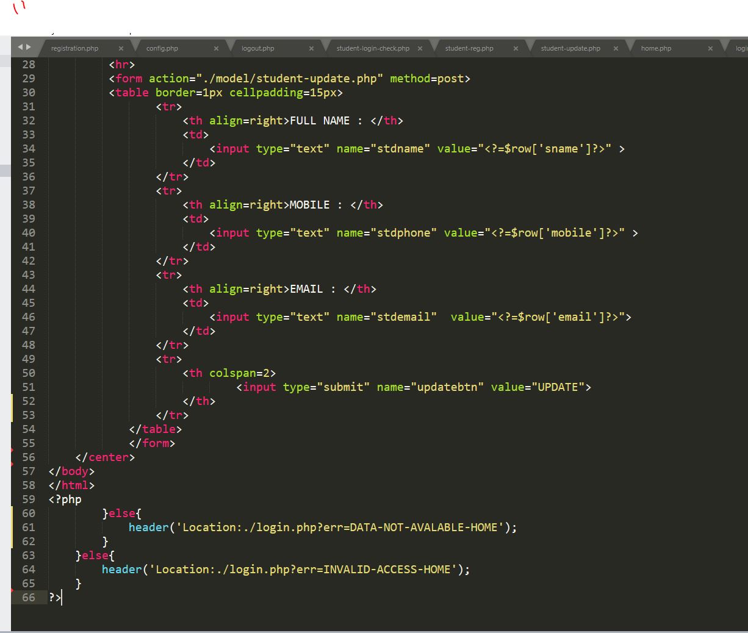Click the $row['mobile'] value expression

pyautogui.click(x=558, y=233)
